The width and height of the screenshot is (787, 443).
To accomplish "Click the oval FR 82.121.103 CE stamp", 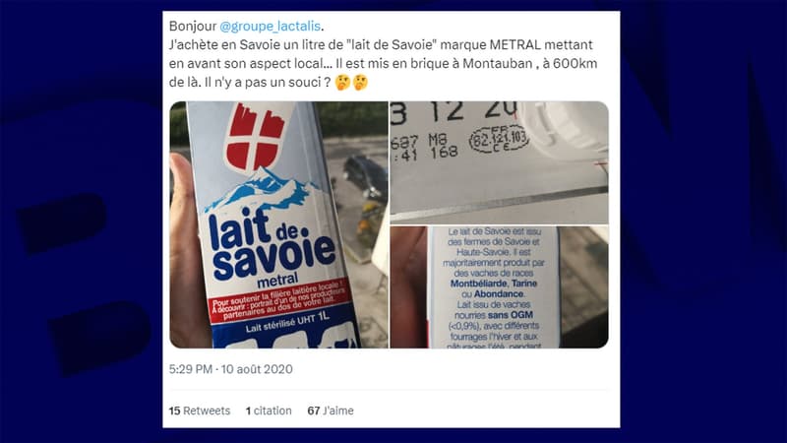I will 499,138.
